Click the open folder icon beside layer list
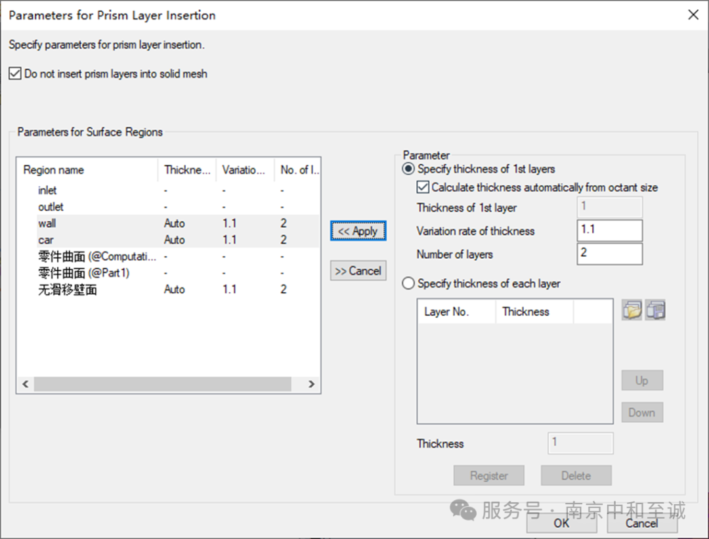The height and width of the screenshot is (539, 709). [632, 310]
